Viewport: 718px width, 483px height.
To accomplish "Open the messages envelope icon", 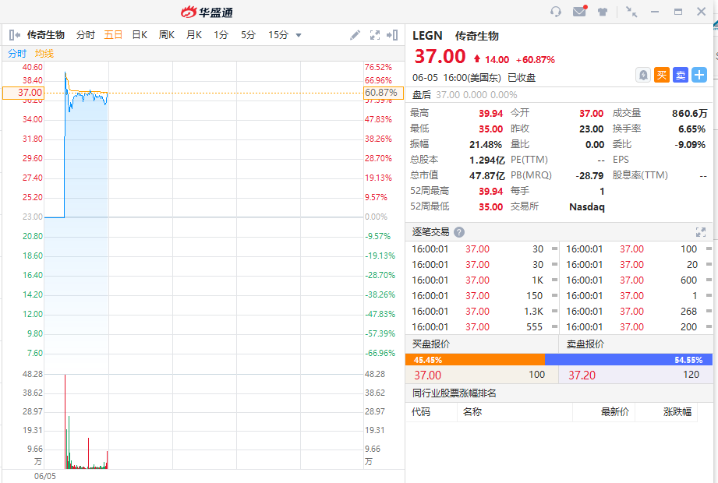I will [579, 12].
